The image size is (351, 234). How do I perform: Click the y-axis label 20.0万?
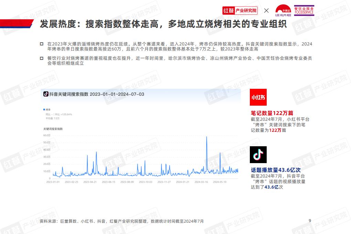[x=47, y=164]
